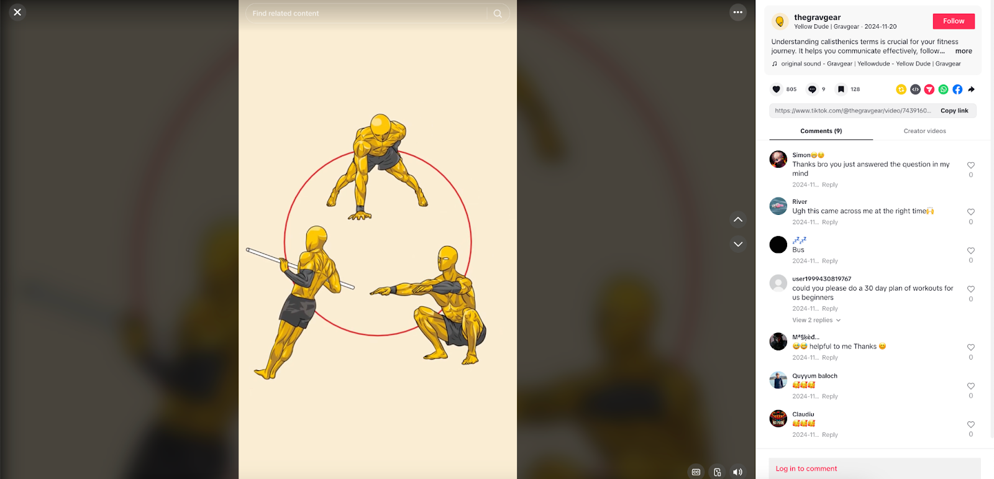
Task: Open the three-dots more options menu
Action: click(737, 12)
